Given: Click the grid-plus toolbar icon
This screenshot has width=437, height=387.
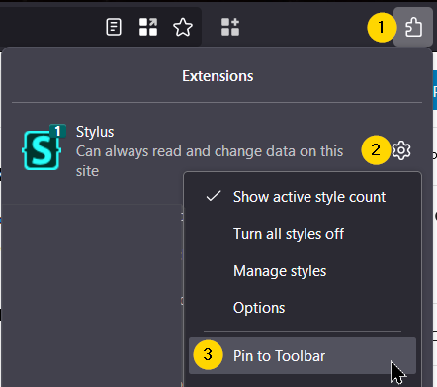Looking at the screenshot, I should pyautogui.click(x=230, y=27).
